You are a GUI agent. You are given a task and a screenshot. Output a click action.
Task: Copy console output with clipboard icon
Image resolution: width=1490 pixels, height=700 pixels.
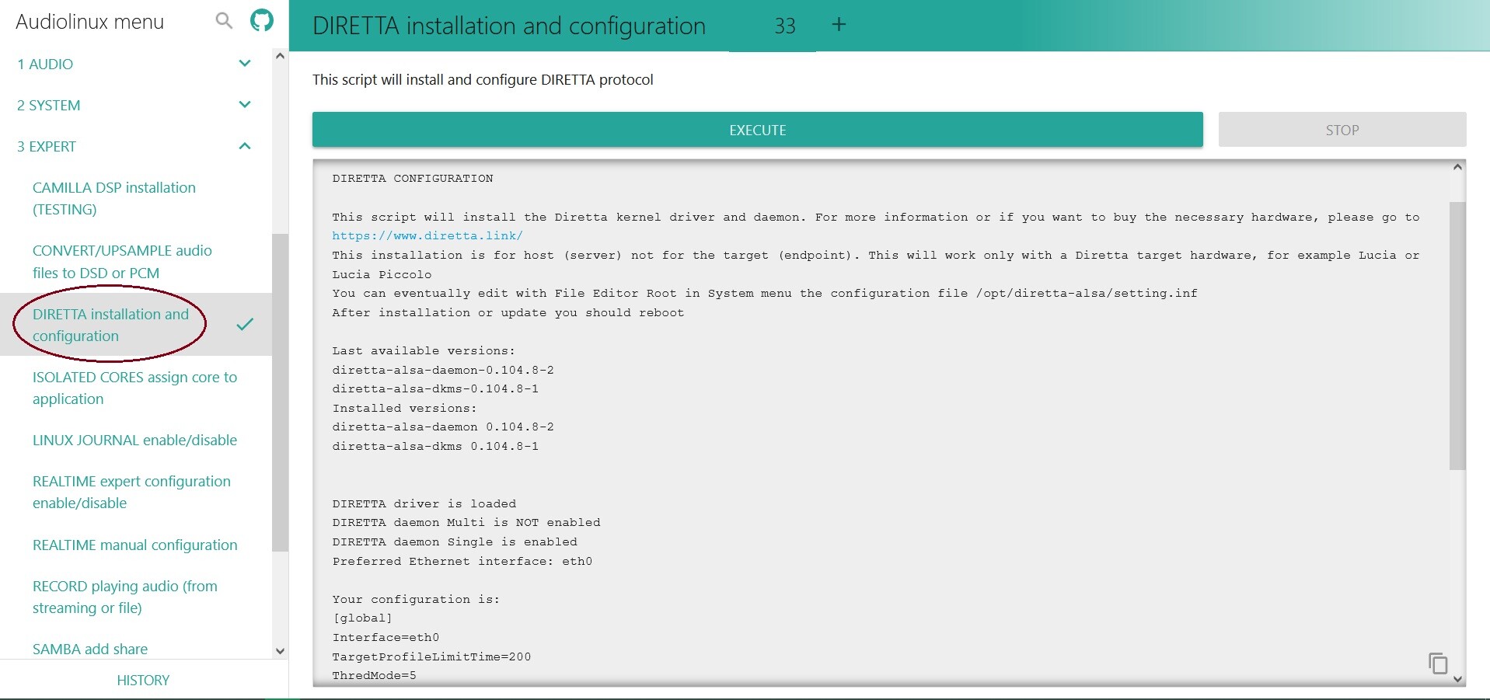(1438, 663)
